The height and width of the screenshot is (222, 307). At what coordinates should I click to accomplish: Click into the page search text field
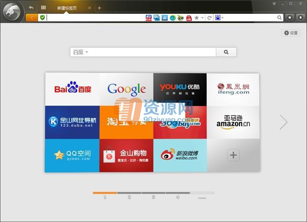click(152, 52)
